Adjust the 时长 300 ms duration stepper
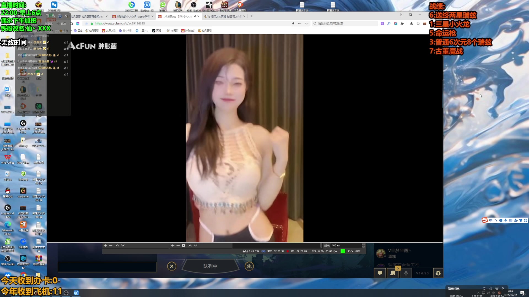 (x=363, y=245)
